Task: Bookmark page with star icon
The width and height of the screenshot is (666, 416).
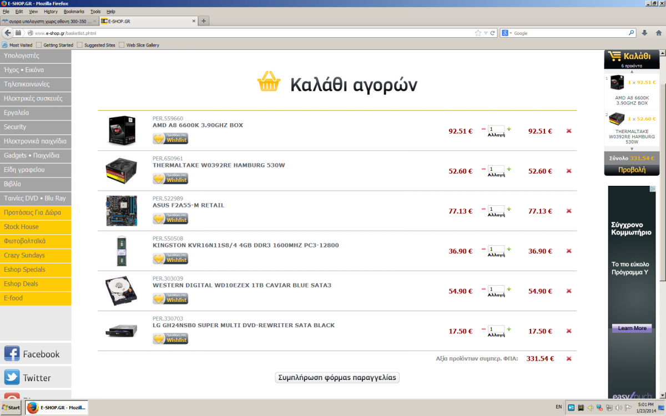Action: tap(478, 33)
